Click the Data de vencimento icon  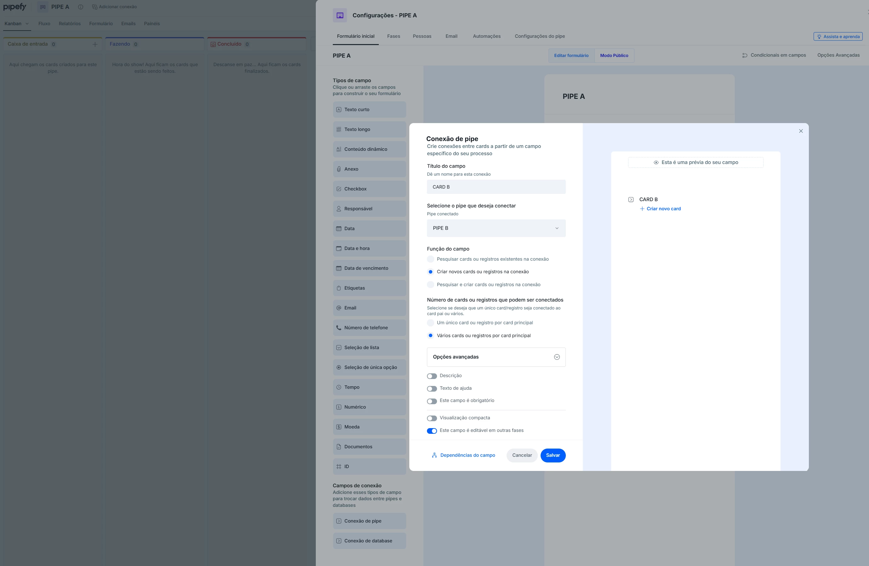pyautogui.click(x=338, y=268)
